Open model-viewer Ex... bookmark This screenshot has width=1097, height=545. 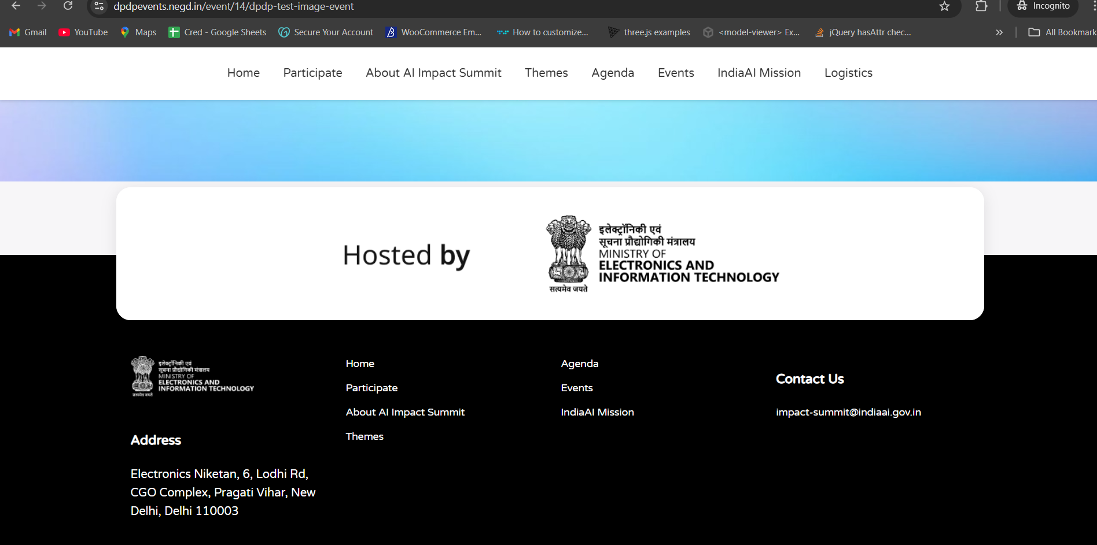(751, 32)
